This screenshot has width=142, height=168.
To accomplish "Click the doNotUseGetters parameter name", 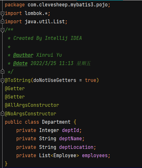I will [x=55, y=80].
